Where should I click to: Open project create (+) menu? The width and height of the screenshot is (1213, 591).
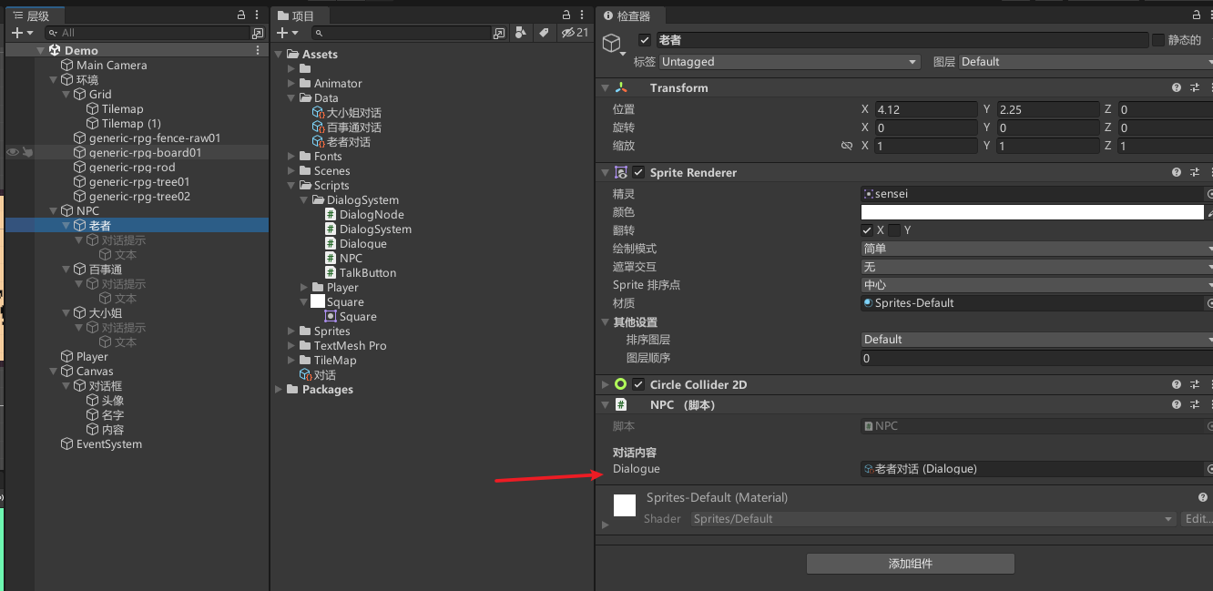(288, 33)
